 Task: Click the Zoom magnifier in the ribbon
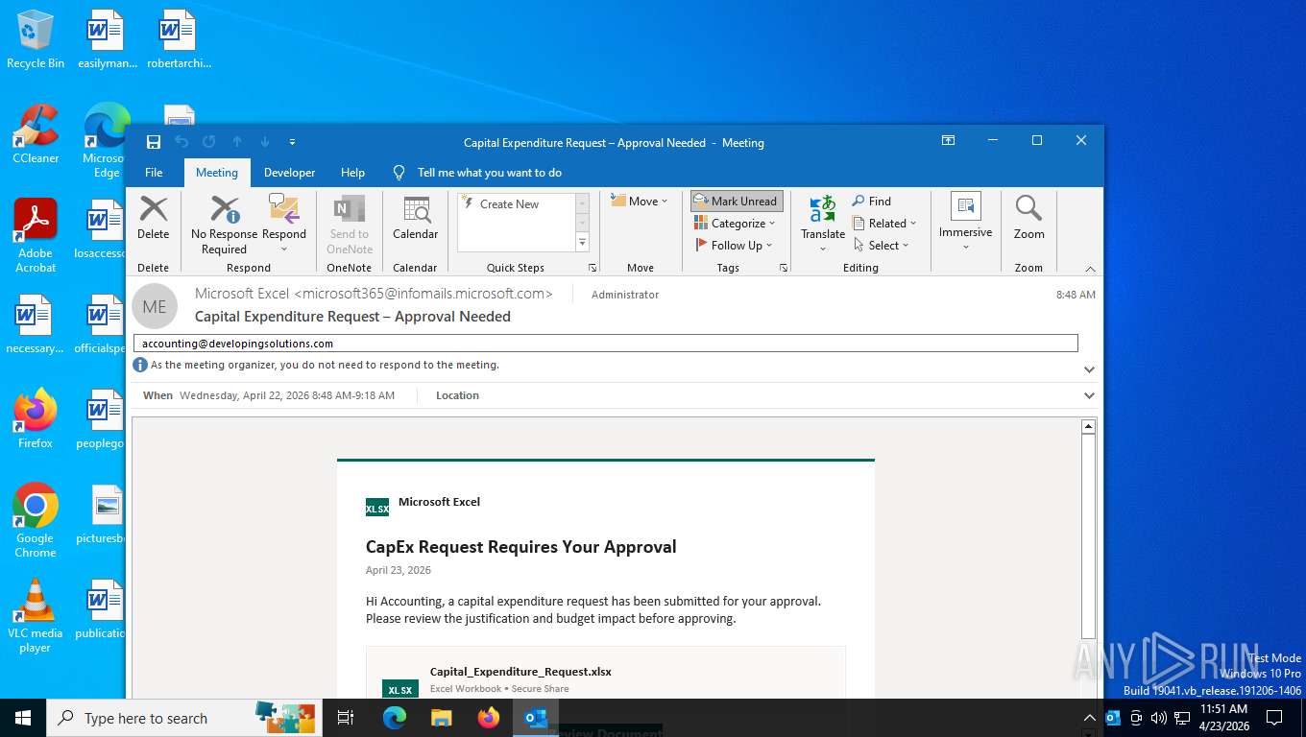(x=1028, y=218)
